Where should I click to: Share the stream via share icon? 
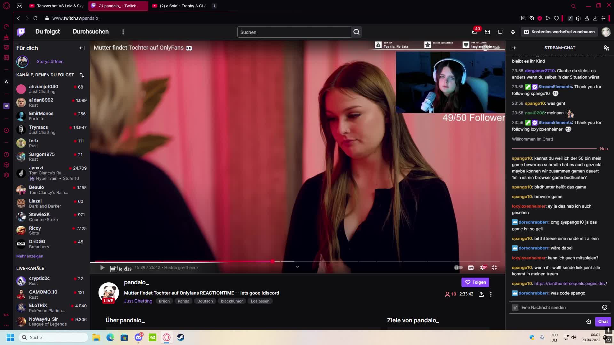[481, 294]
